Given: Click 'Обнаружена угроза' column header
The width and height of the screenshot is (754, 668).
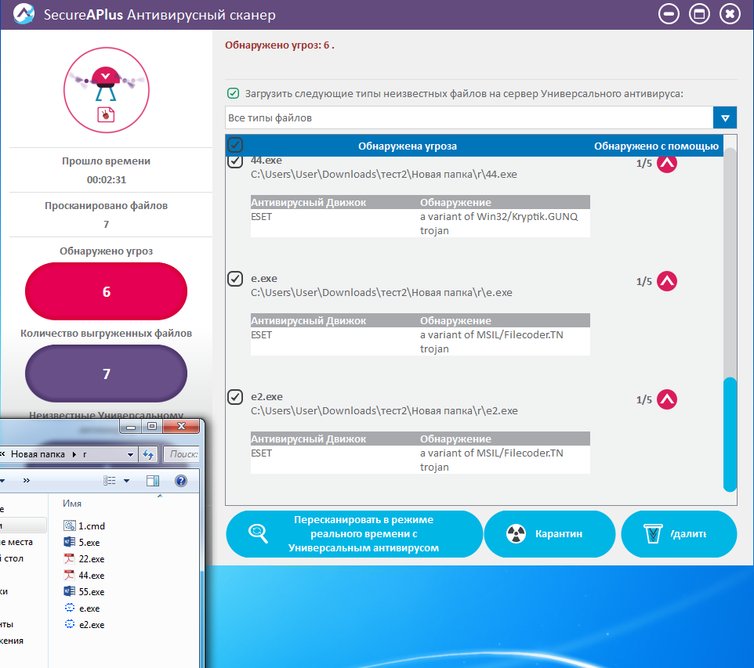Looking at the screenshot, I should tap(408, 146).
